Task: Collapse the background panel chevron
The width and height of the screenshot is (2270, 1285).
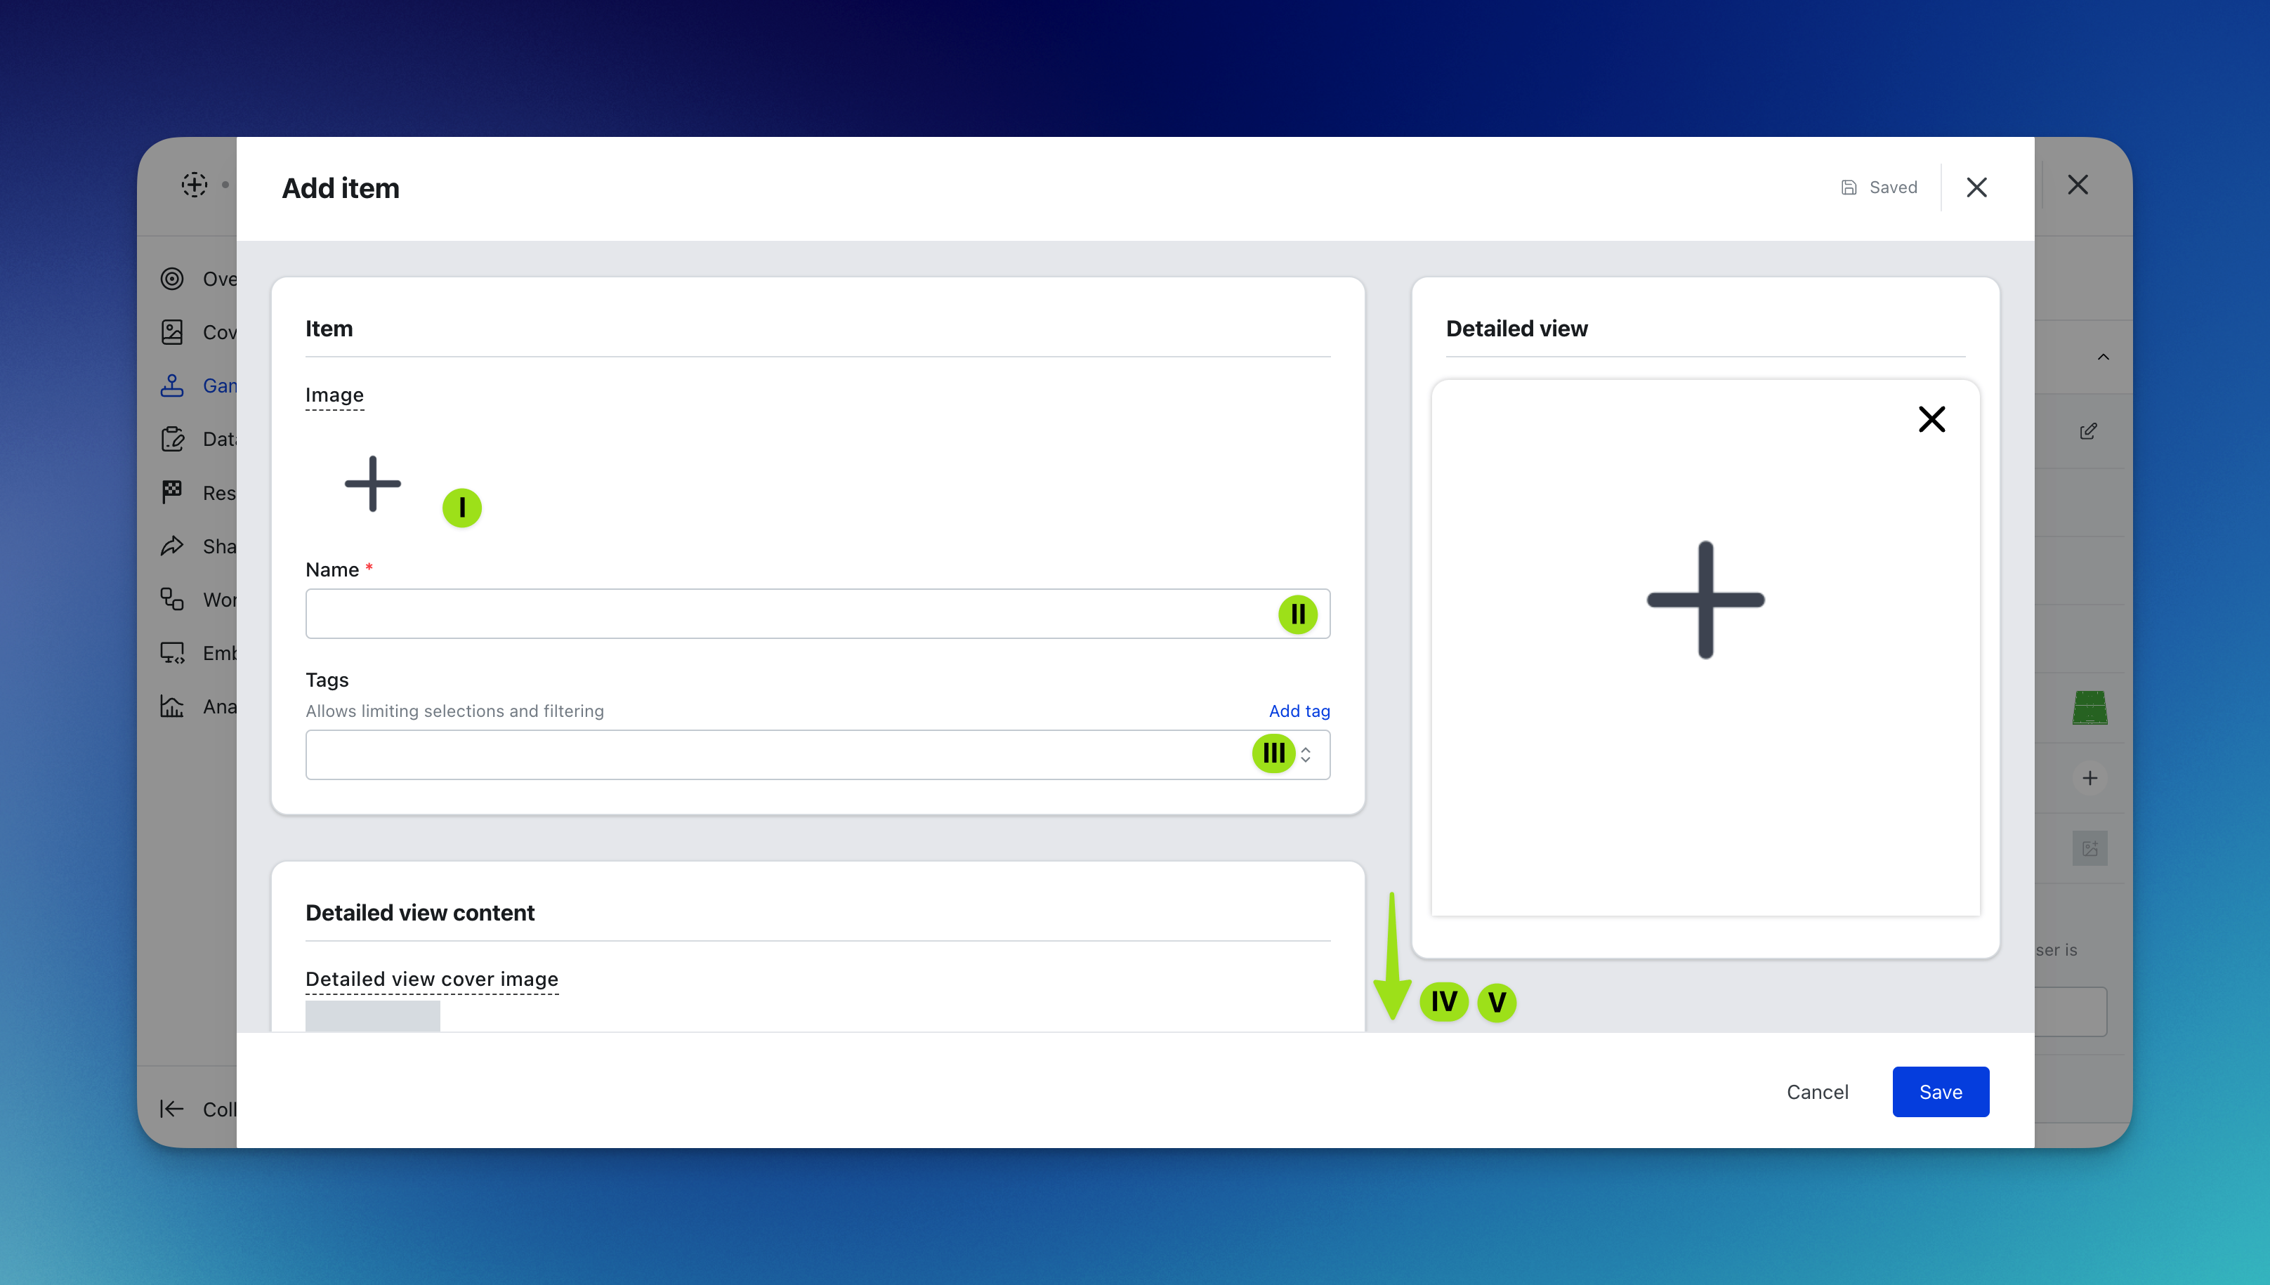Action: click(2104, 357)
